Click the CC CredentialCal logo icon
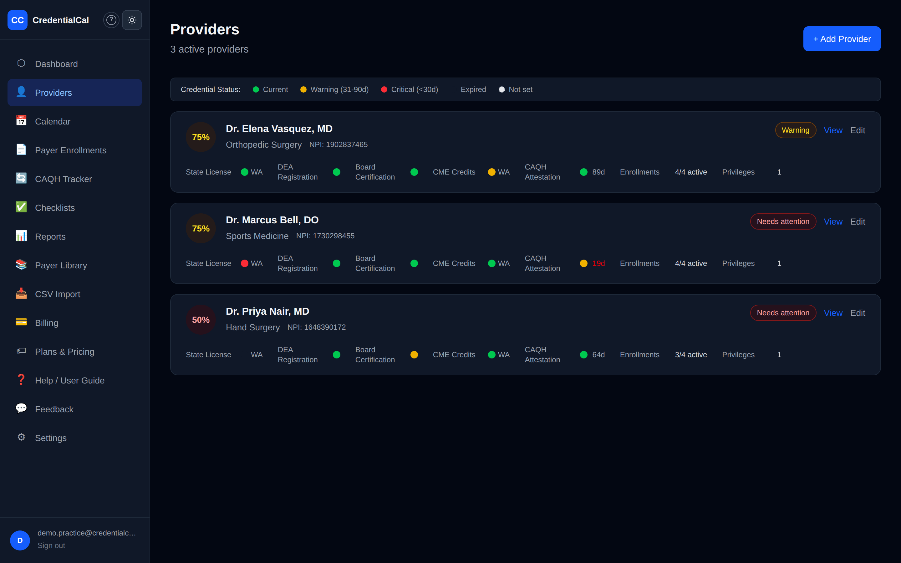901x563 pixels. [x=18, y=20]
